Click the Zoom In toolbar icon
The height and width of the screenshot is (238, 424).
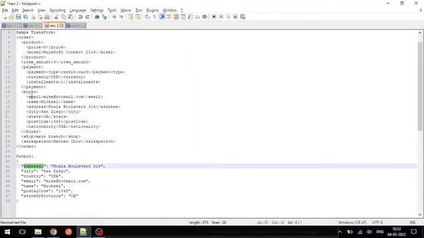(114, 17)
